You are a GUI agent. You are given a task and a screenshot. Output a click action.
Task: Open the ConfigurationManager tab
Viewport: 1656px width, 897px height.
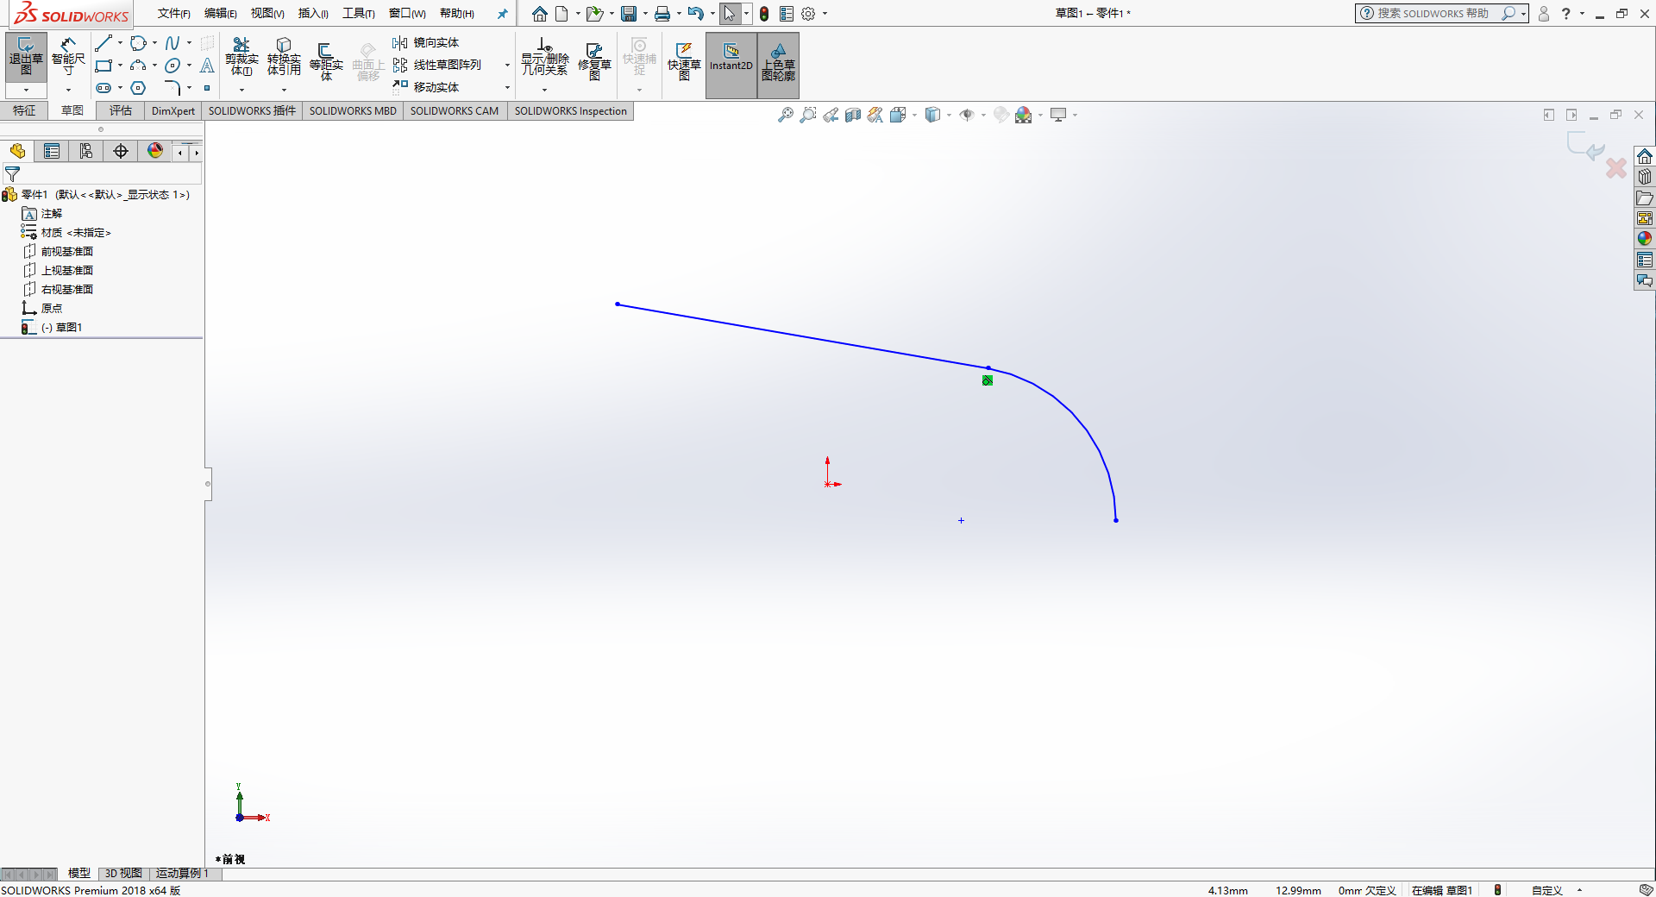pos(86,151)
